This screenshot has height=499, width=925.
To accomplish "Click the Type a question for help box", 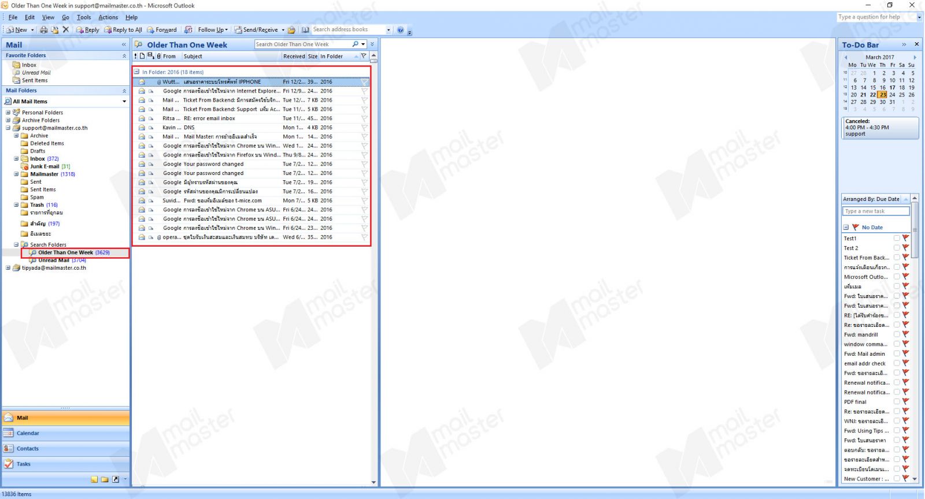I will pyautogui.click(x=876, y=17).
